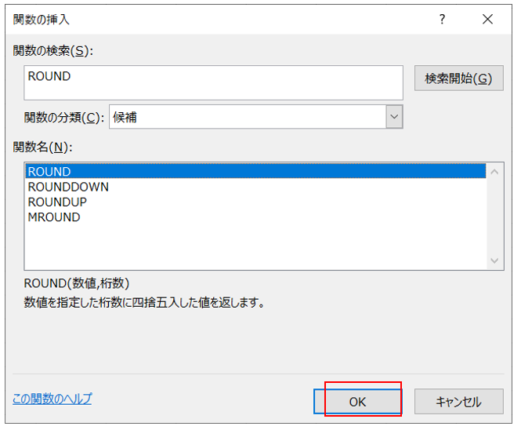The height and width of the screenshot is (430, 521).
Task: Choose ROUNDUP from the function names
Action: (57, 202)
